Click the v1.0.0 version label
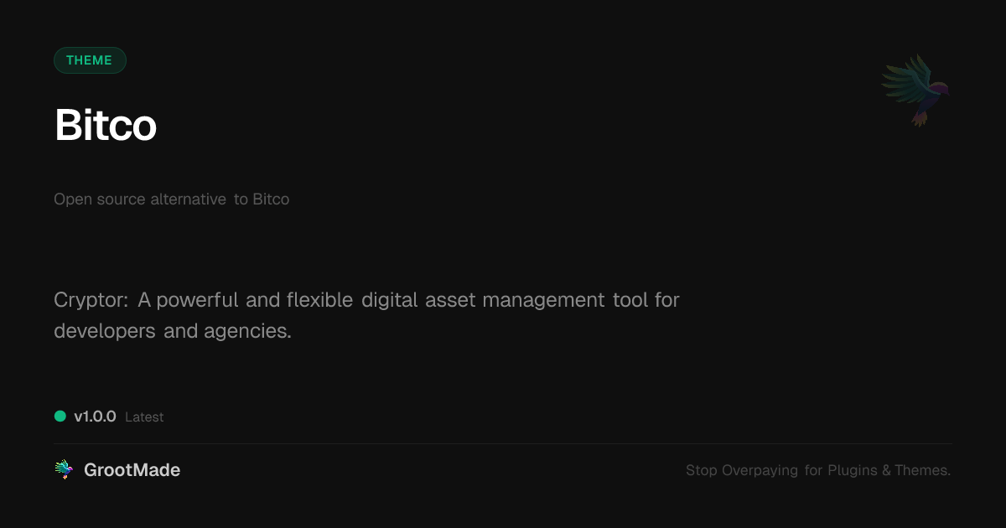Screen dimensions: 1006x528 click(x=95, y=417)
